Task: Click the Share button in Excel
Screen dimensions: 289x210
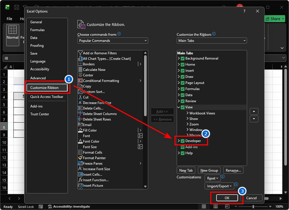Action: tap(275, 19)
